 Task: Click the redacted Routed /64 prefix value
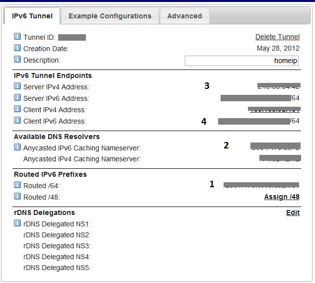(261, 185)
